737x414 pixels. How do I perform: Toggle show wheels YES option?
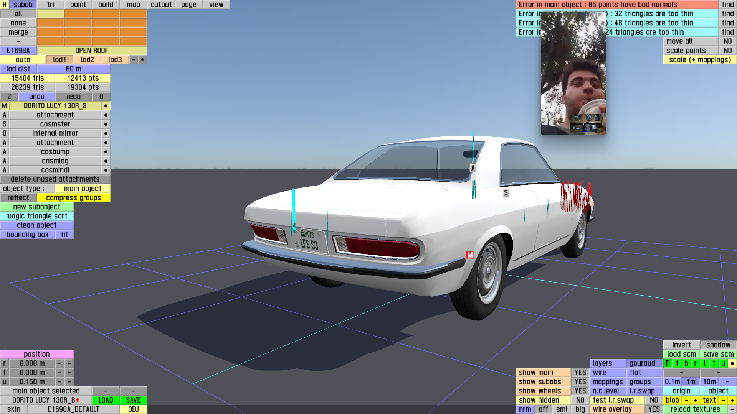pos(580,391)
